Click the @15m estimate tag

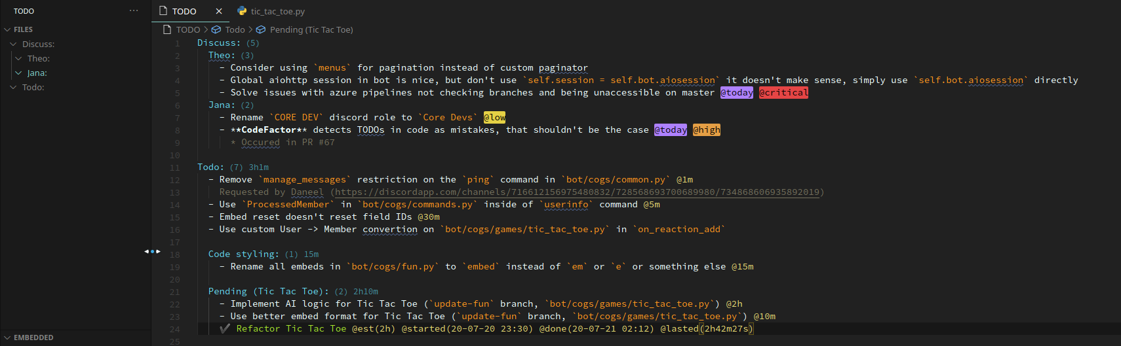point(743,267)
